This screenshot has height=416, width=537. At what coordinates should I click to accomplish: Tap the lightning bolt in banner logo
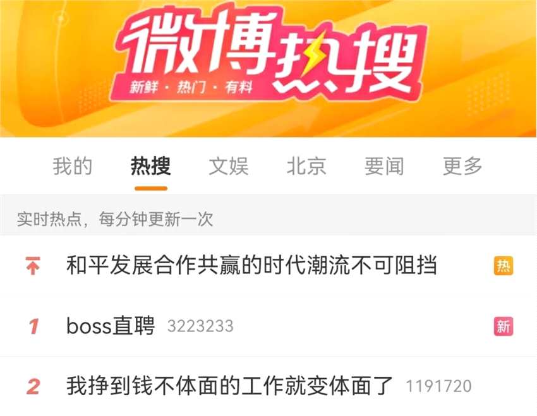click(x=314, y=55)
